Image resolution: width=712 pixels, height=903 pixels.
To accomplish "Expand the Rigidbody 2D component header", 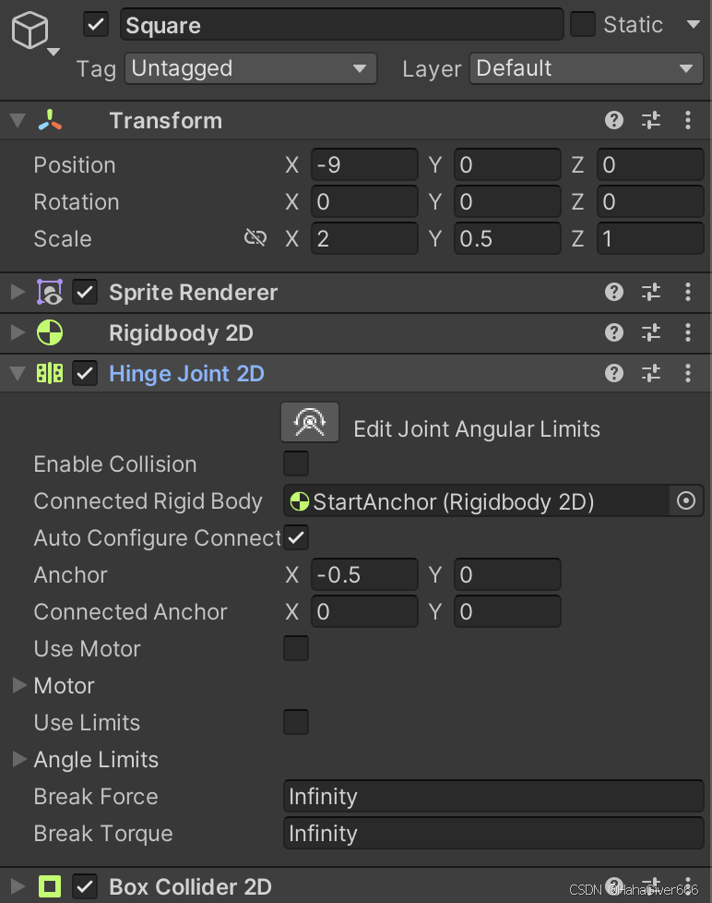I will 18,332.
